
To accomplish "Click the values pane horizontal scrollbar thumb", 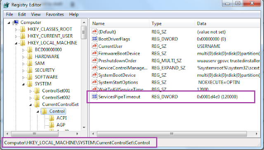I will tap(172, 134).
